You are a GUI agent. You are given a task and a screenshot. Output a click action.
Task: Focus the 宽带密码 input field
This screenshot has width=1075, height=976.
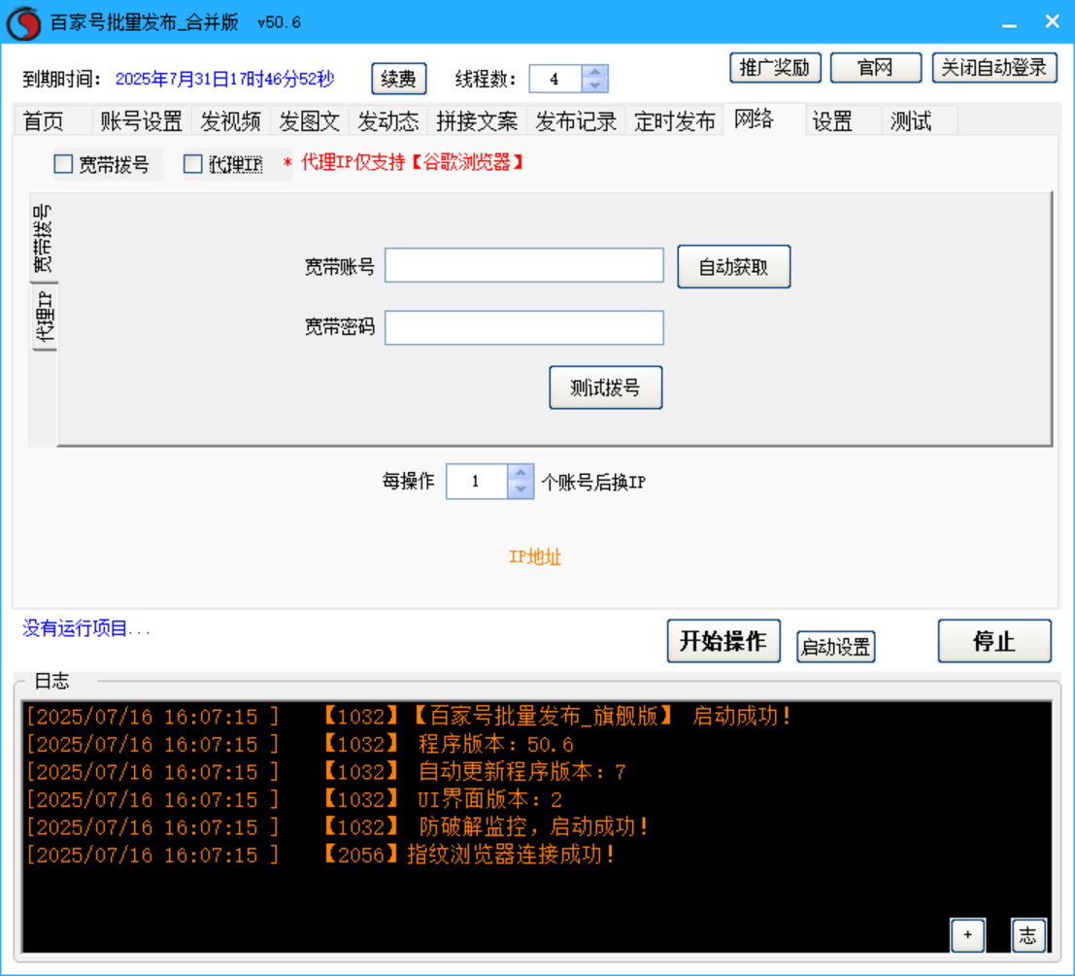click(x=523, y=327)
